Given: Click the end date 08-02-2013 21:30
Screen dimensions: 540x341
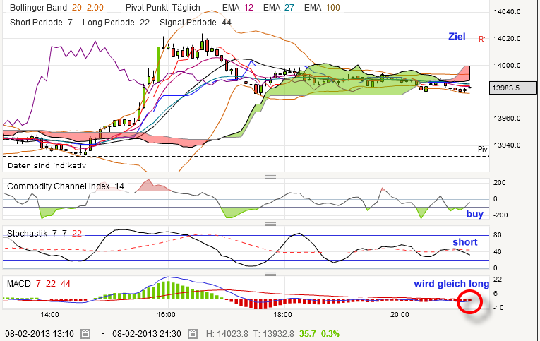Looking at the screenshot, I should tap(147, 334).
